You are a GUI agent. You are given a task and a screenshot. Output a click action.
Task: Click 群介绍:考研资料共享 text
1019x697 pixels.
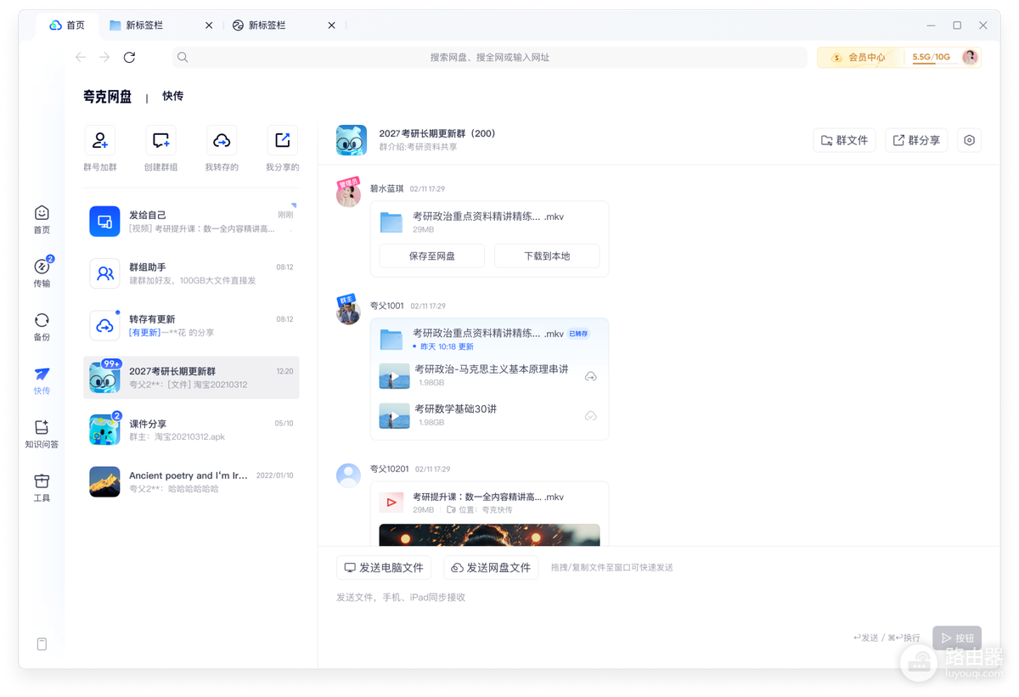418,147
